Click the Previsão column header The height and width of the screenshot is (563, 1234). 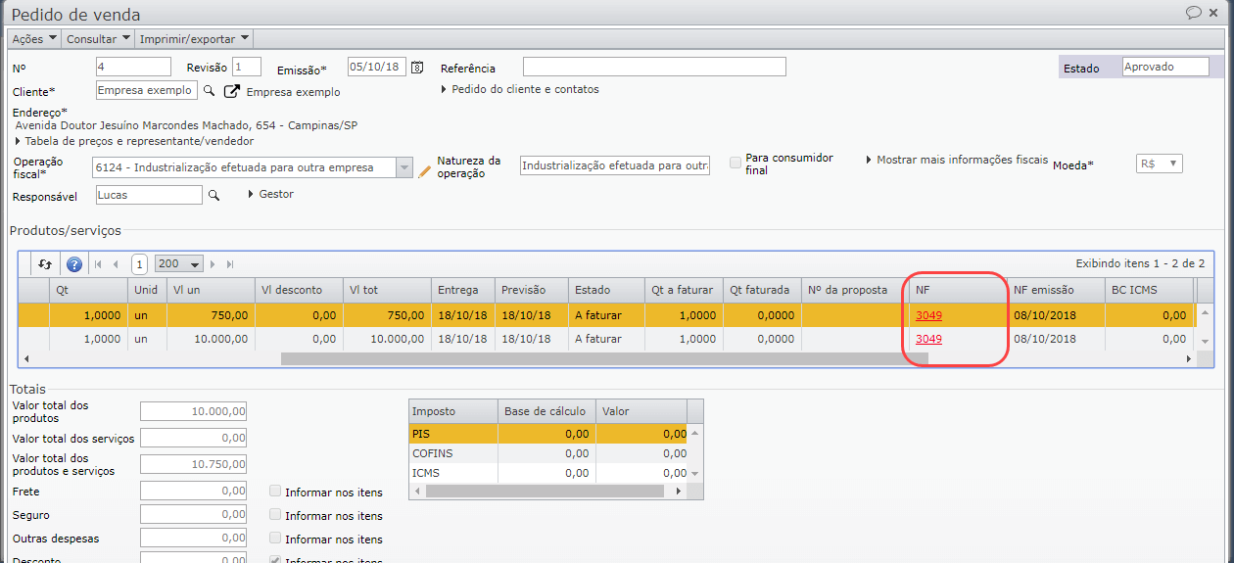[531, 290]
